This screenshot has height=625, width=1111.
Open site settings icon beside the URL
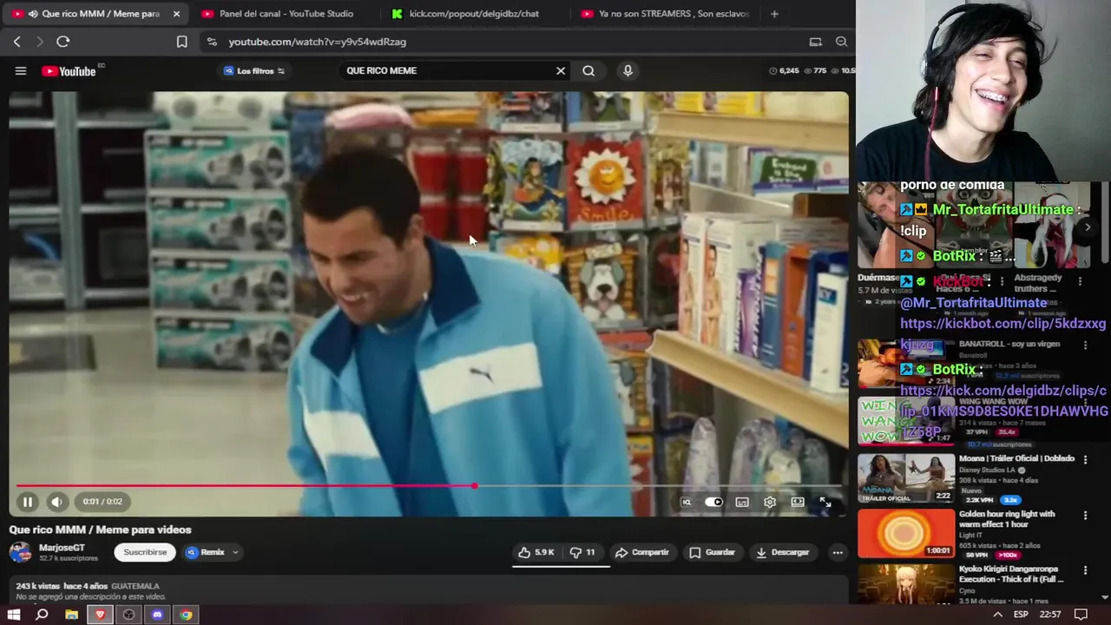[x=212, y=42]
